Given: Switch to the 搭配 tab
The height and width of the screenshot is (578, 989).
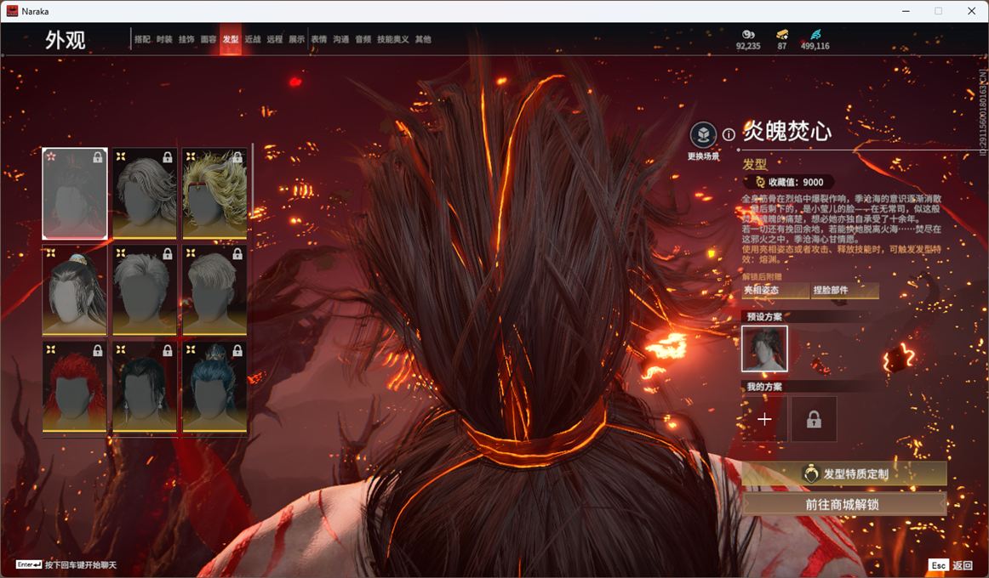Looking at the screenshot, I should click(x=142, y=39).
